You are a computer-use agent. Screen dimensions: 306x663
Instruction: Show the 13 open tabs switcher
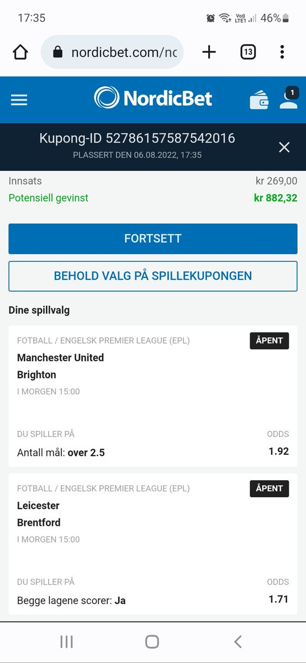[248, 52]
